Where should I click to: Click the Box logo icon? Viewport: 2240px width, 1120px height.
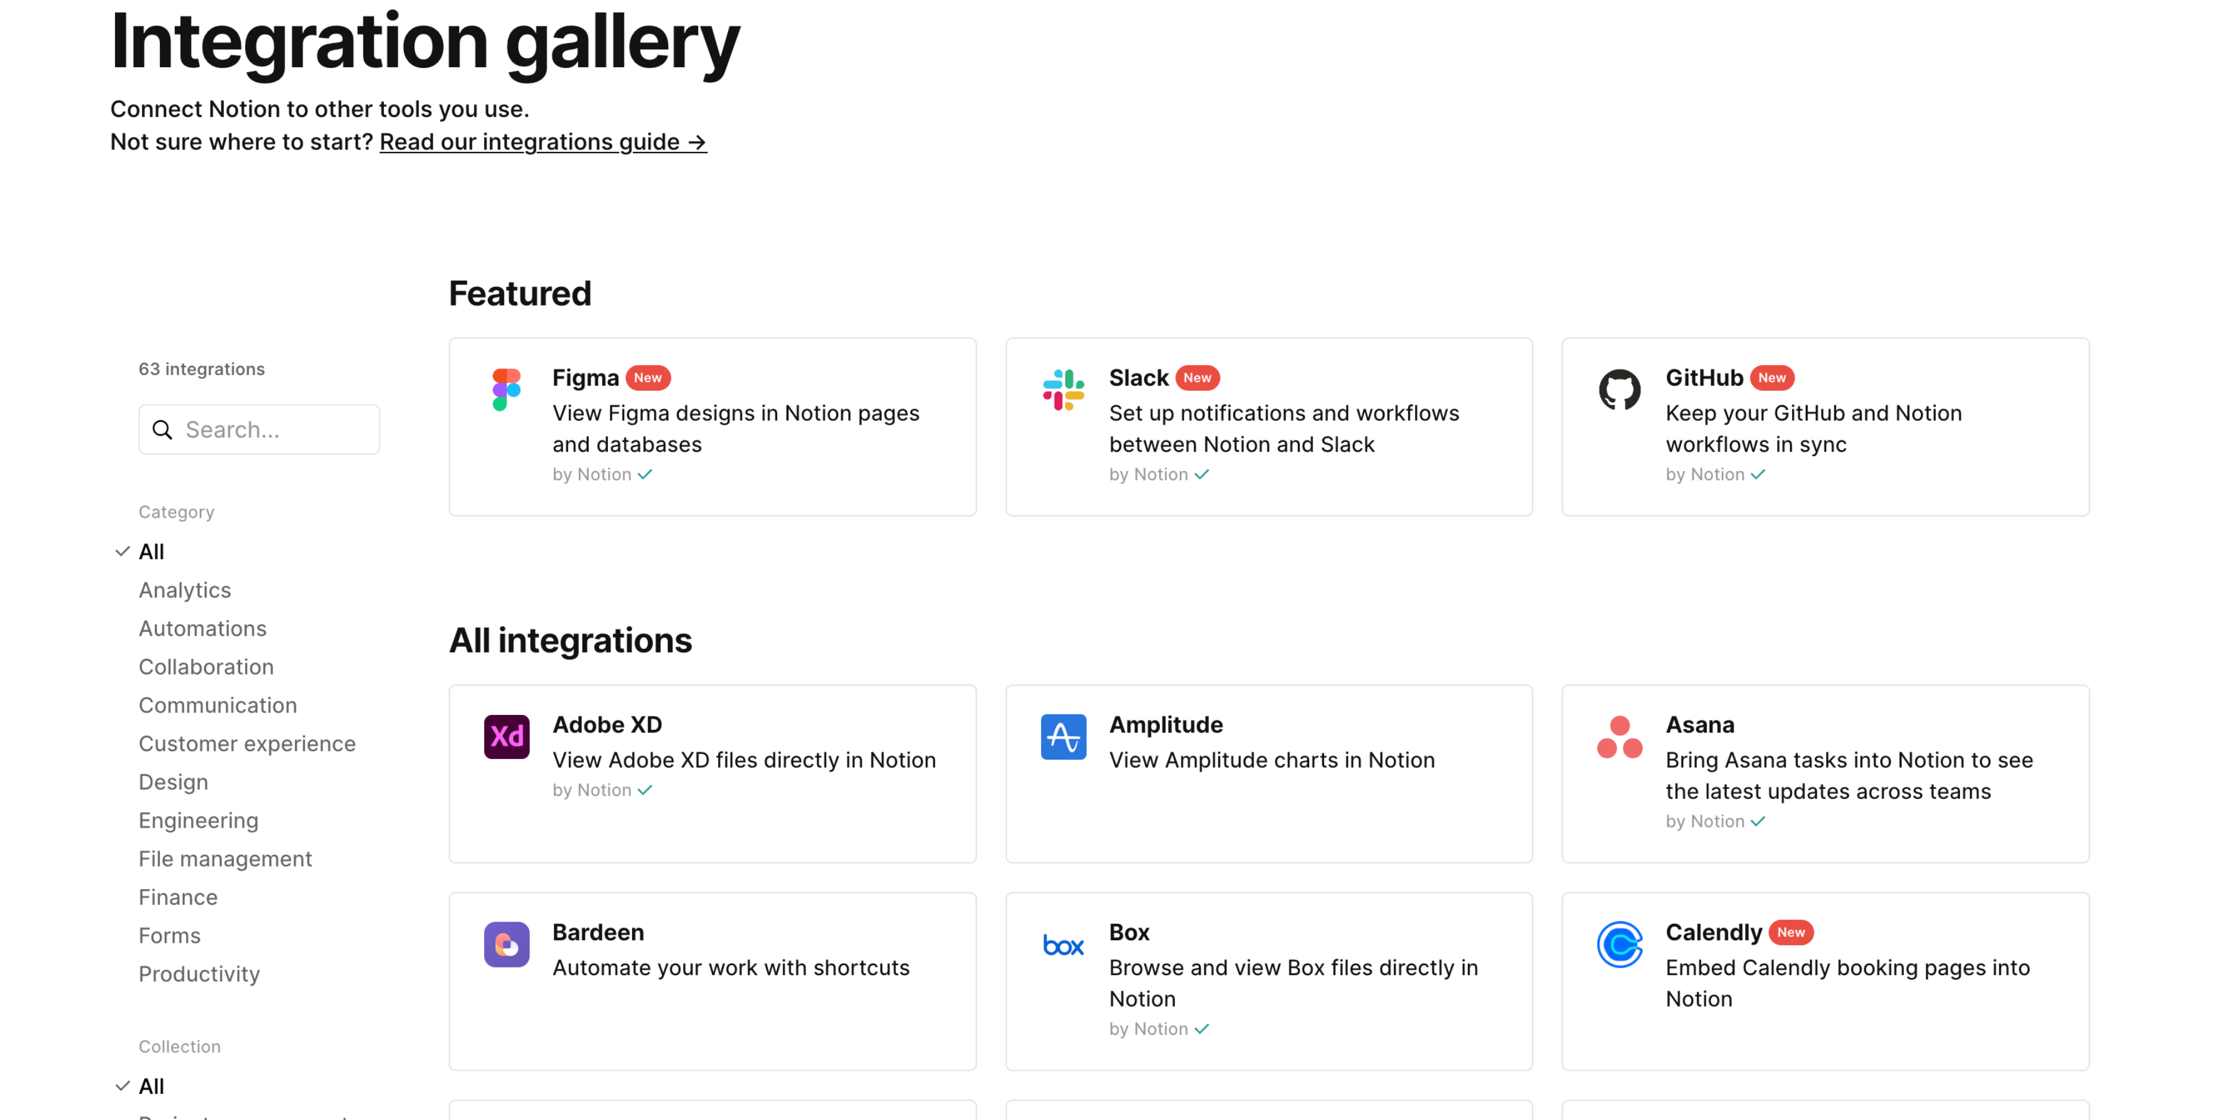(x=1063, y=945)
